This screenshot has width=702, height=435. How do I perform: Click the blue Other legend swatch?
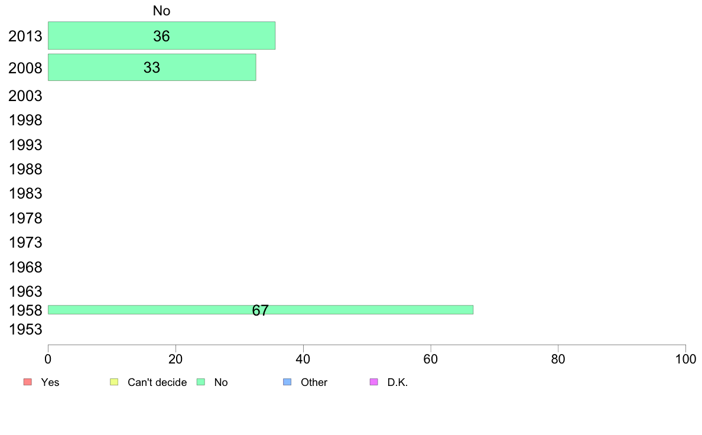tap(287, 382)
